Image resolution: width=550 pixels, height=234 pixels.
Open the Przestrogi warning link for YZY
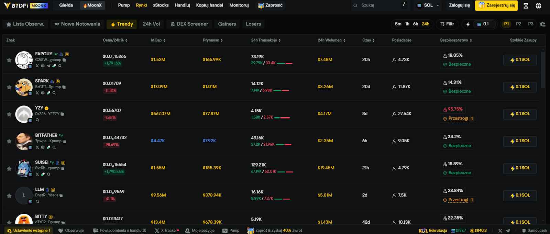click(x=458, y=119)
